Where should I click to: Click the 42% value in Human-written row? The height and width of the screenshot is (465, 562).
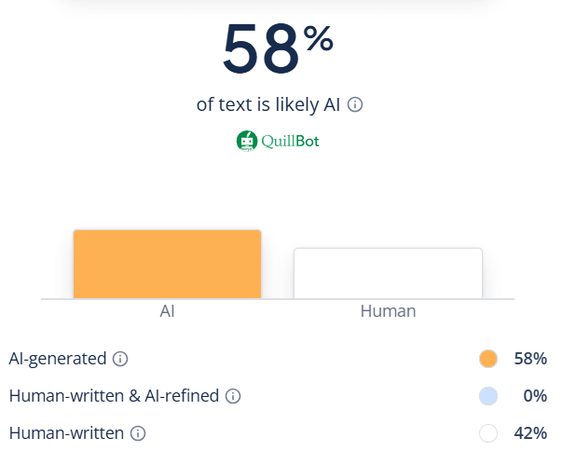[x=530, y=433]
